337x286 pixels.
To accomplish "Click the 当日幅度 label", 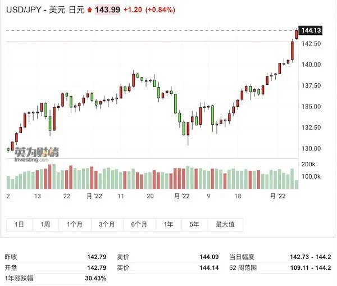I will [242, 257].
